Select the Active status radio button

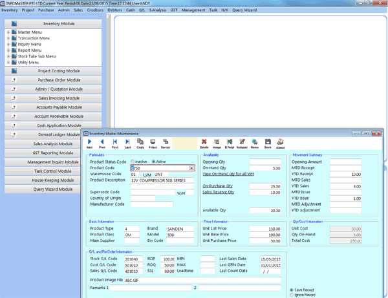[153, 162]
